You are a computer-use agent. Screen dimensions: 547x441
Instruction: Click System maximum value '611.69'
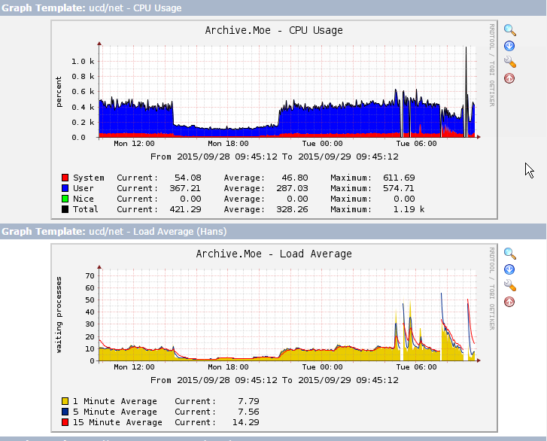point(399,178)
